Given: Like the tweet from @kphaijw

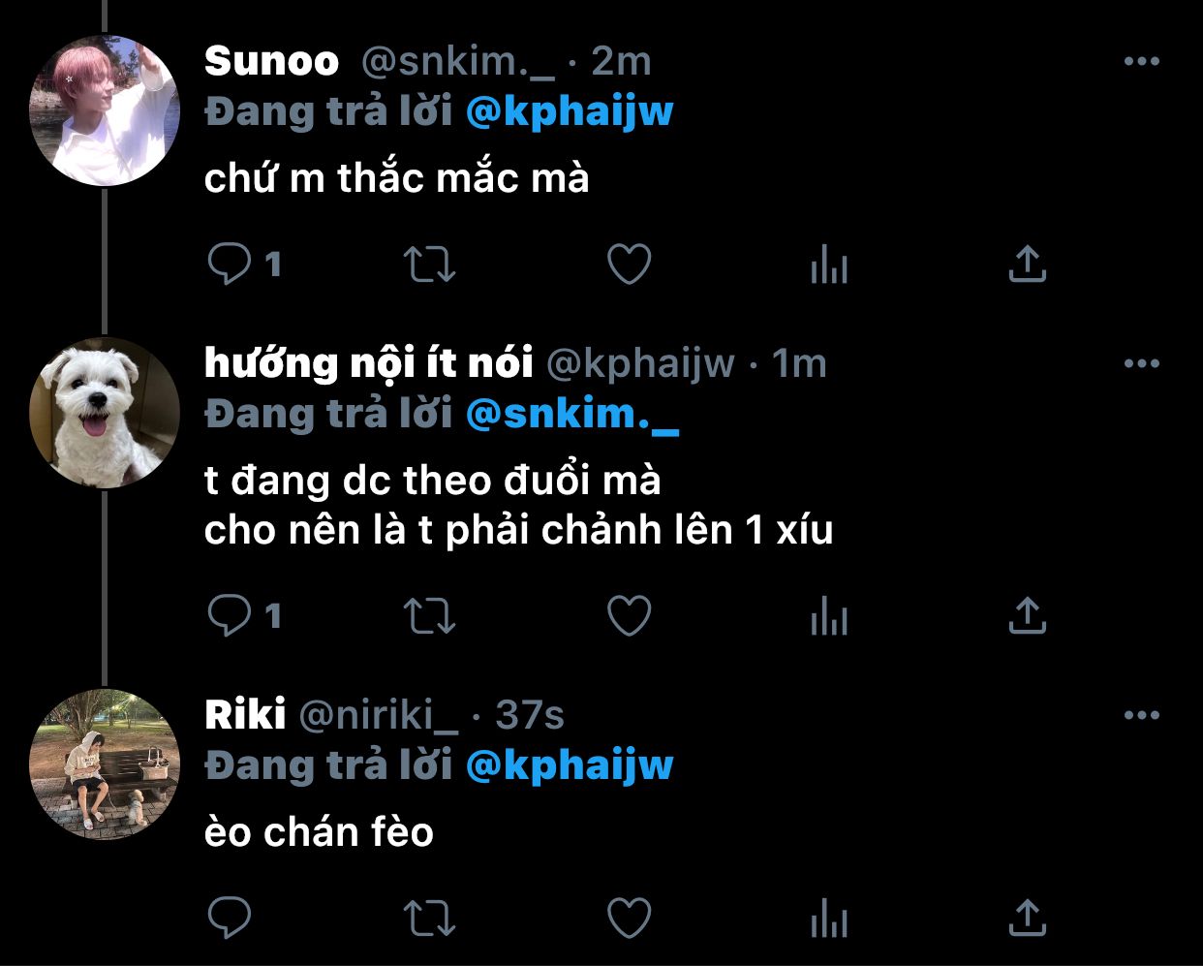Looking at the screenshot, I should 629,615.
